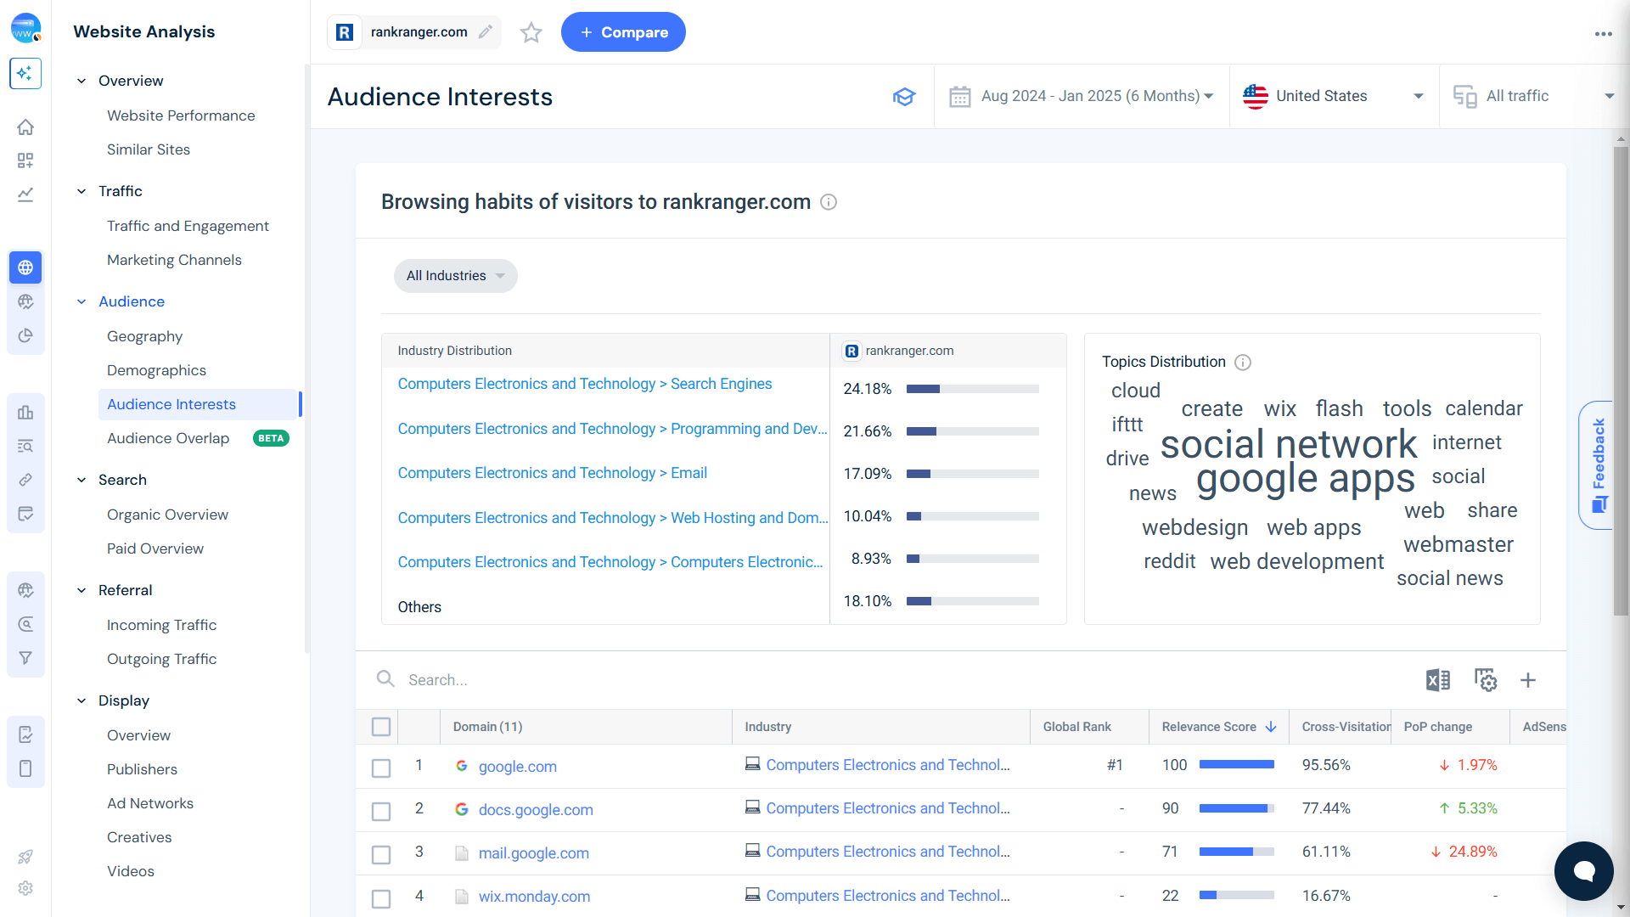This screenshot has height=917, width=1630.
Task: Click the apps grid rail icon
Action: (25, 160)
